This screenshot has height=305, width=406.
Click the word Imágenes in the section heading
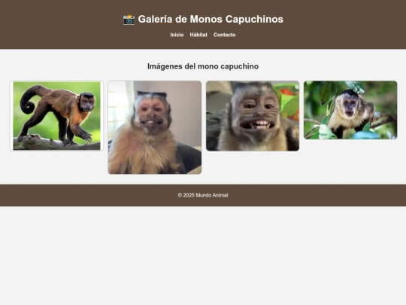pos(165,66)
